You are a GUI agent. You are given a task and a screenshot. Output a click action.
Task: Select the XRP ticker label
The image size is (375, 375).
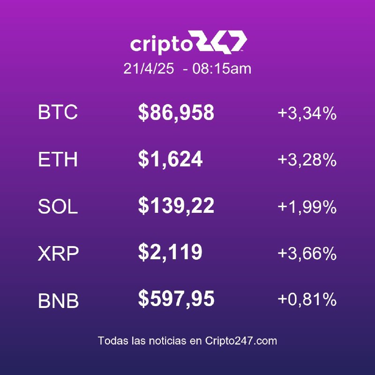[58, 254]
